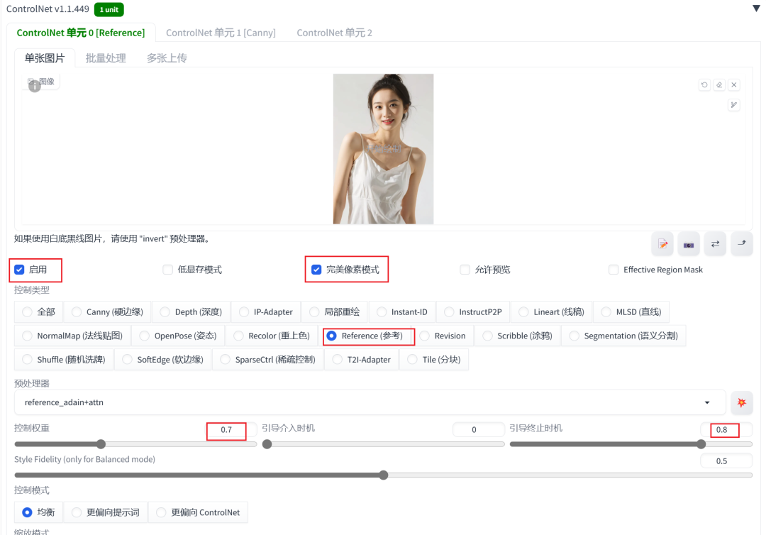Select T2I-Adapter control type
Image resolution: width=766 pixels, height=535 pixels.
tap(362, 360)
